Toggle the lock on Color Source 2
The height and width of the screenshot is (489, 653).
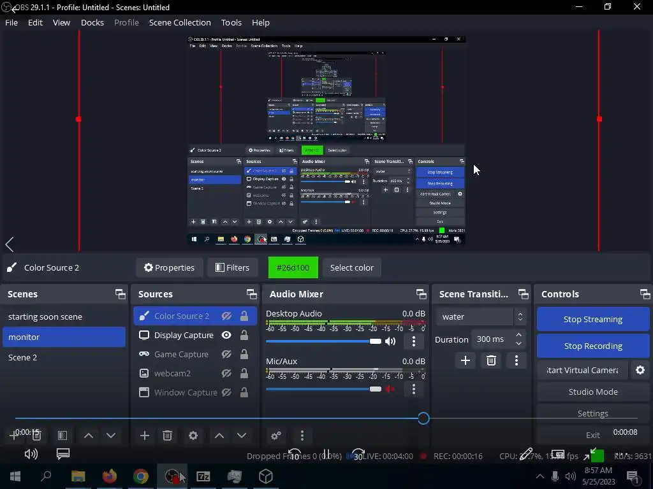244,316
